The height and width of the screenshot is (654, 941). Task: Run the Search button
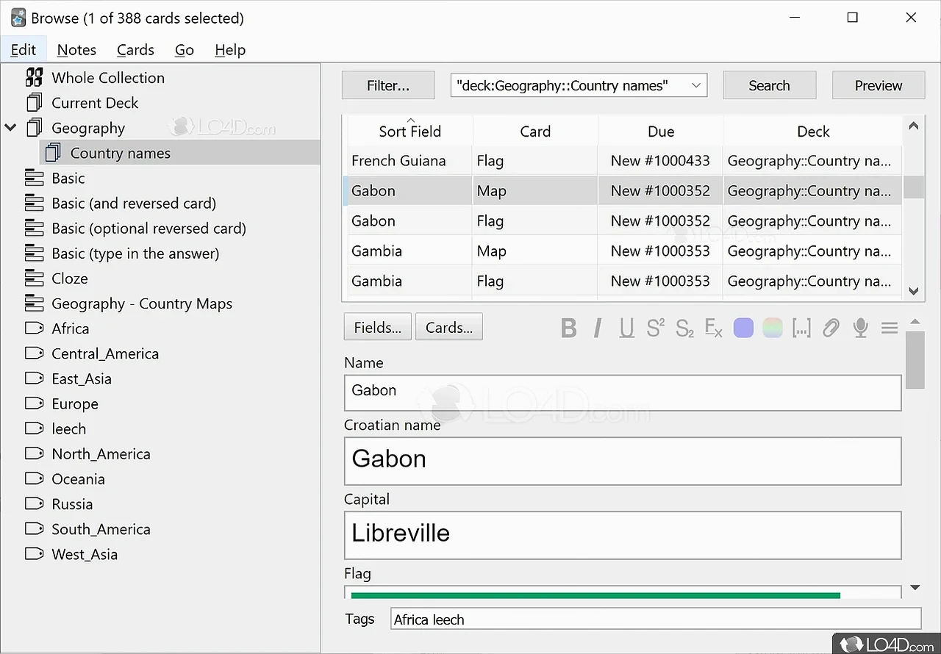769,85
